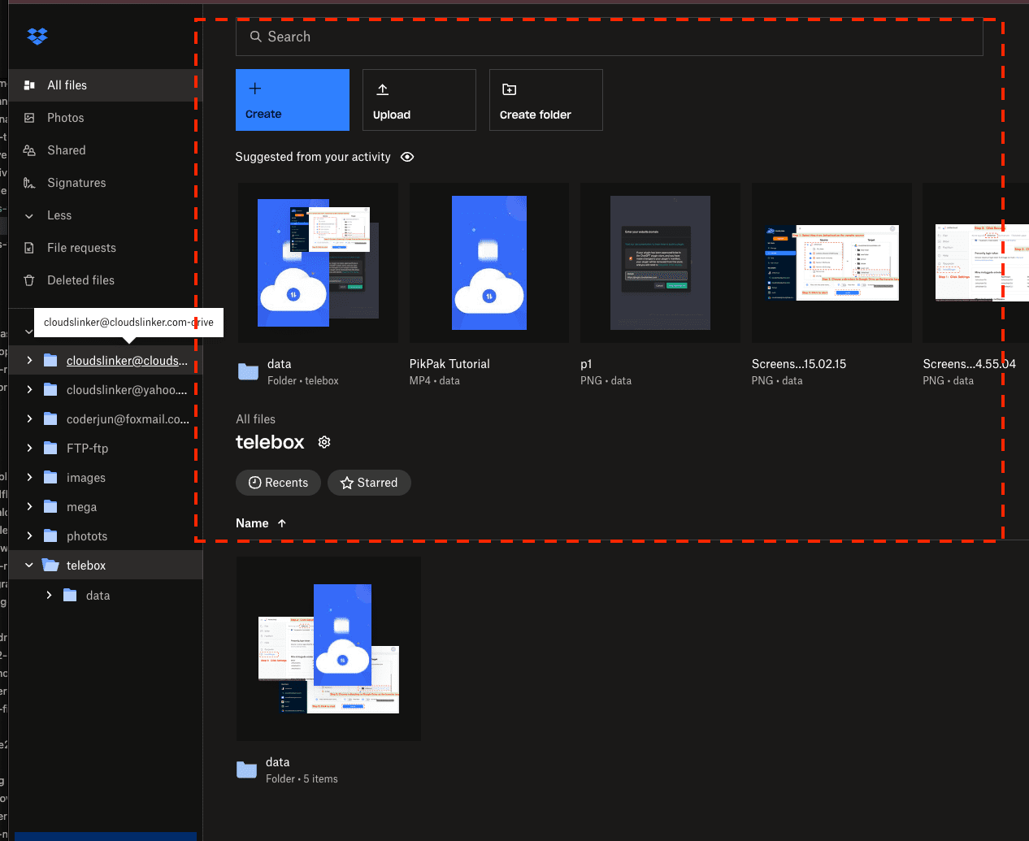Expand cloudslinker@clouds... folder chevron
This screenshot has width=1029, height=841.
coord(29,361)
